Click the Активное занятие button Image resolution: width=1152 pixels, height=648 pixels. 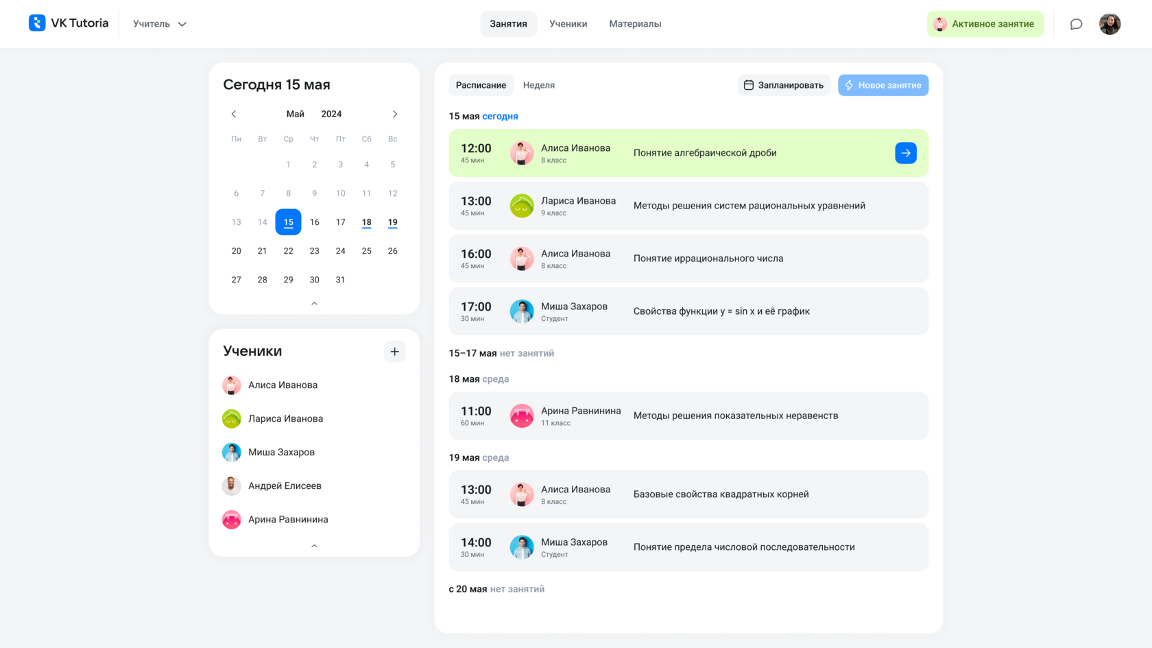coord(985,24)
